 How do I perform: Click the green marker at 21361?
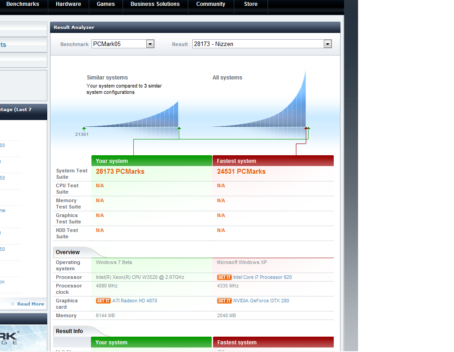point(84,128)
